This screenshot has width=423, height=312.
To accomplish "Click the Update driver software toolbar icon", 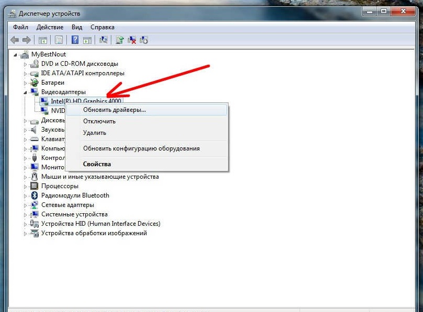I will [x=120, y=40].
